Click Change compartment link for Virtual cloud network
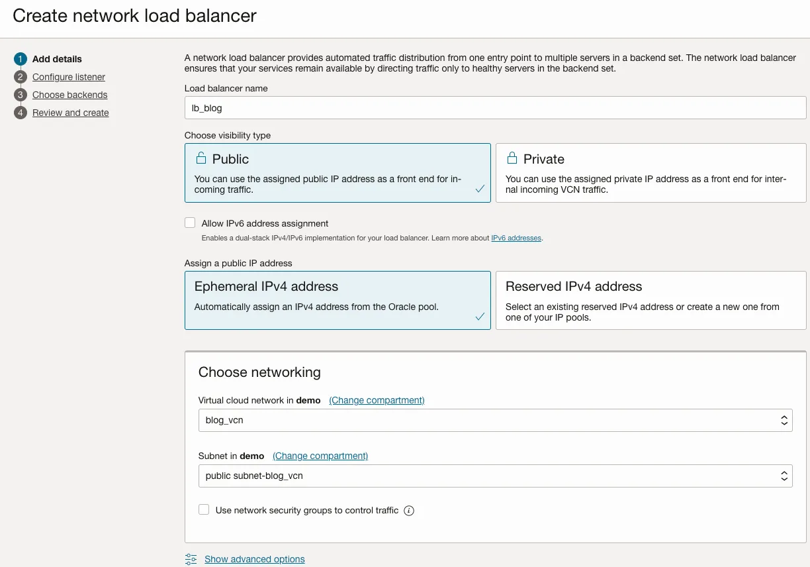The width and height of the screenshot is (810, 567). pos(377,400)
